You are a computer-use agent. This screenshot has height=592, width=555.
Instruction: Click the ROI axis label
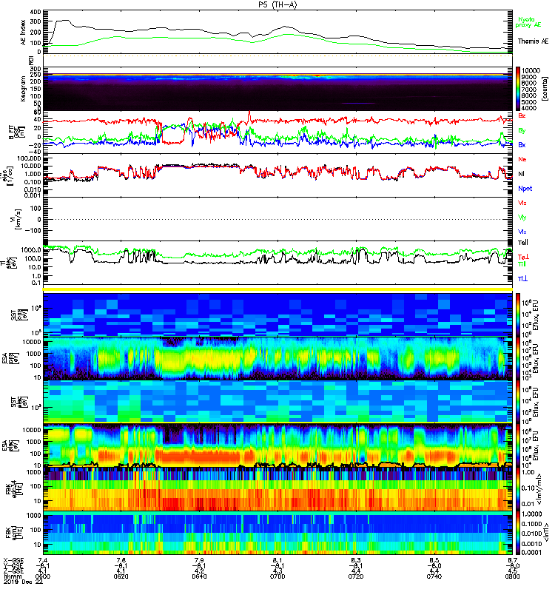coord(31,61)
